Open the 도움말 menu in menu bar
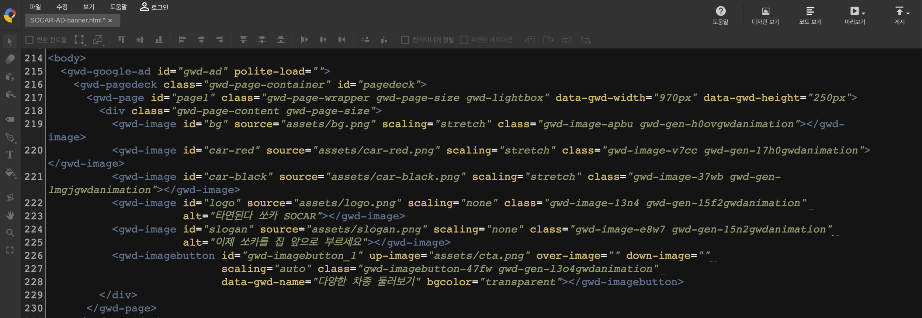The width and height of the screenshot is (922, 318). click(118, 7)
